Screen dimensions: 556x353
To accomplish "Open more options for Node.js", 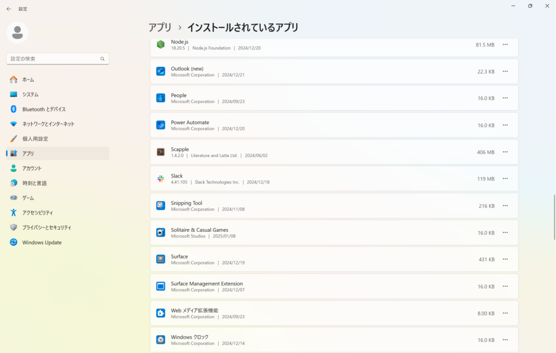I will 506,45.
